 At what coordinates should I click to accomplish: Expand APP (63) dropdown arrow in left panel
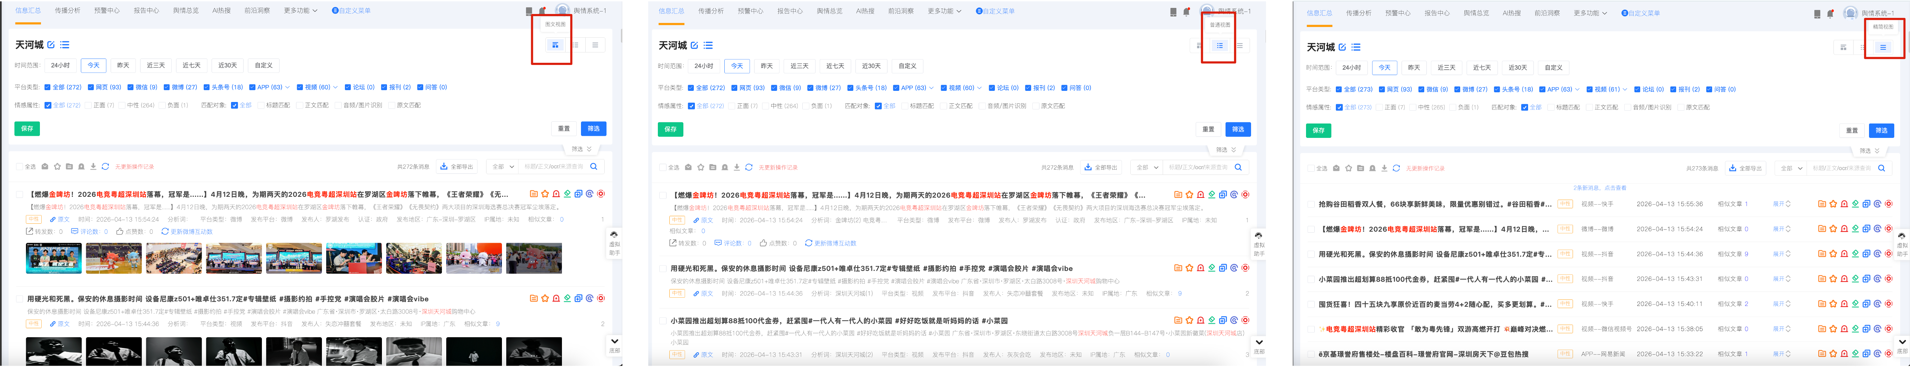(288, 88)
